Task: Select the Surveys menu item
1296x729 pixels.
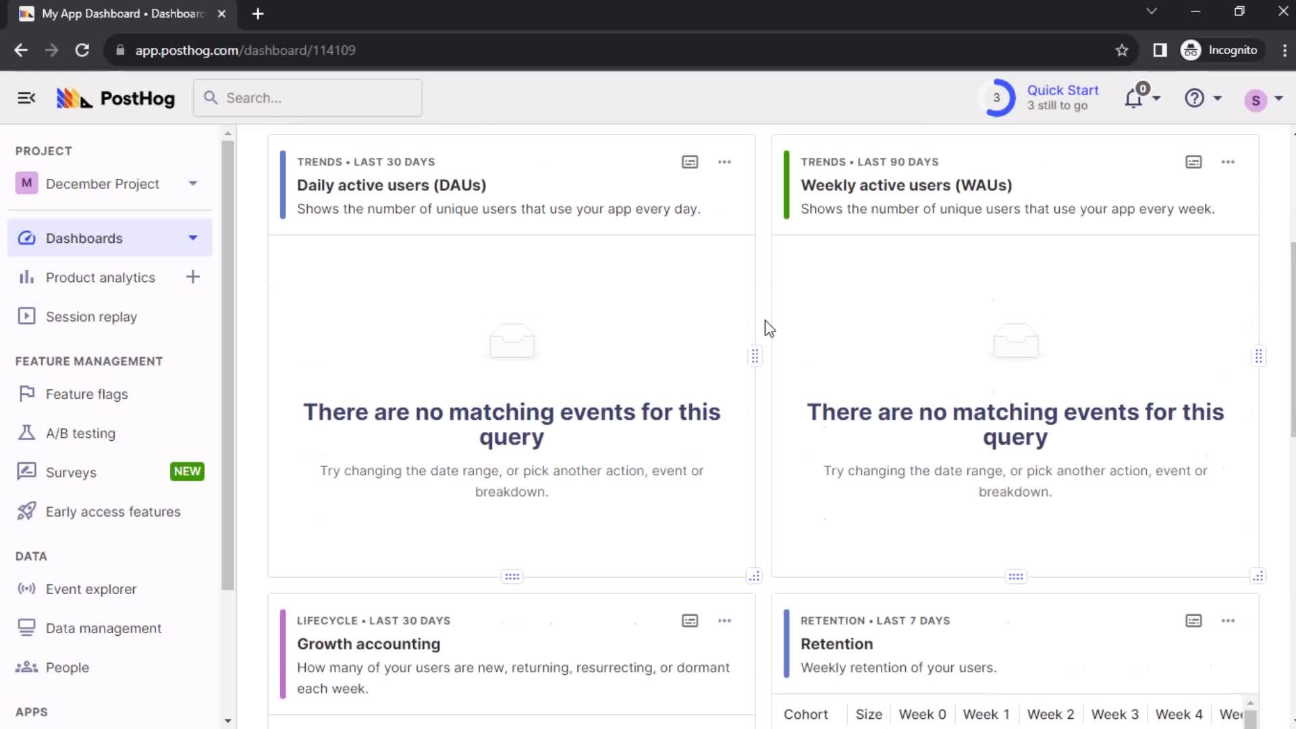Action: [x=70, y=472]
